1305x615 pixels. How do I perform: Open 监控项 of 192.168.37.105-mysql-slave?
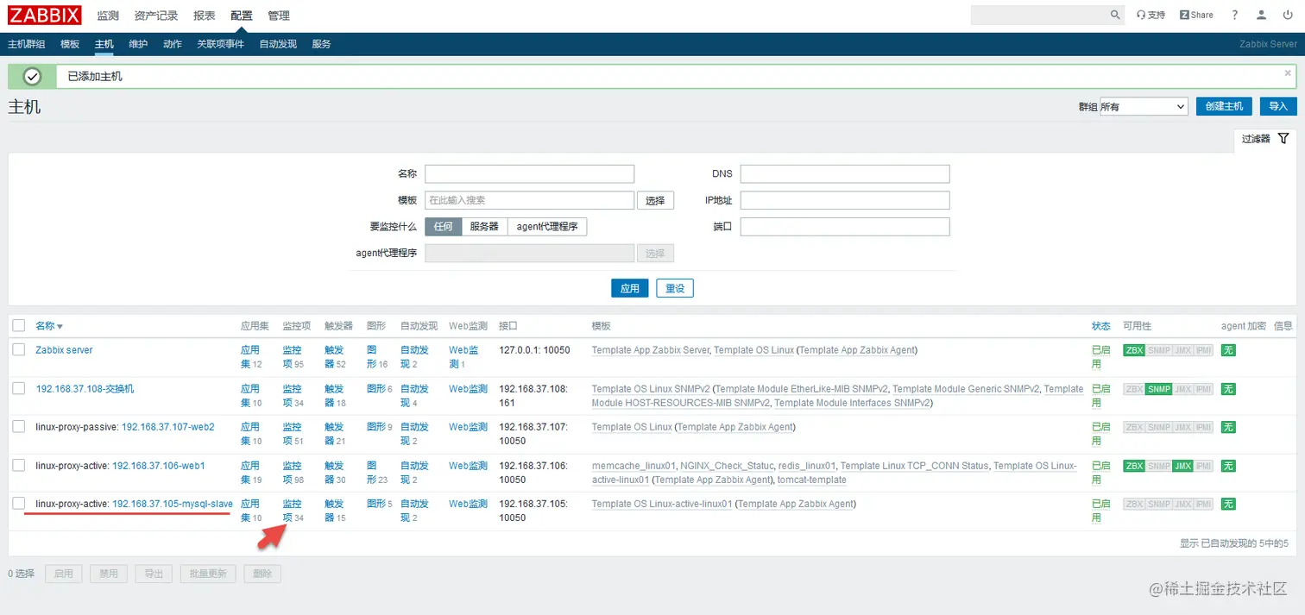coord(292,511)
